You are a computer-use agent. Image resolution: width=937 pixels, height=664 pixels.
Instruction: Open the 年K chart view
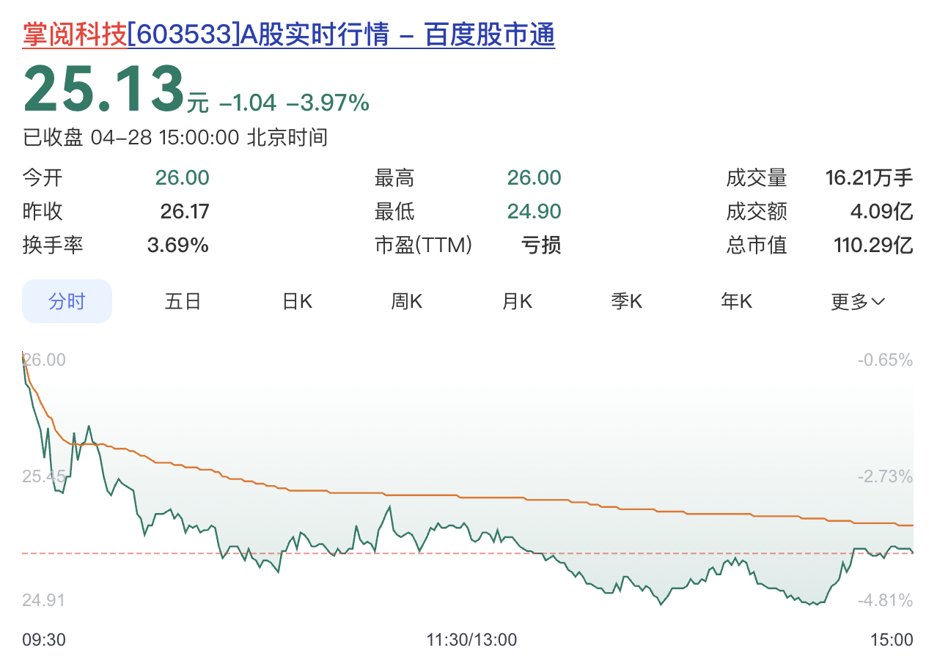click(x=736, y=300)
